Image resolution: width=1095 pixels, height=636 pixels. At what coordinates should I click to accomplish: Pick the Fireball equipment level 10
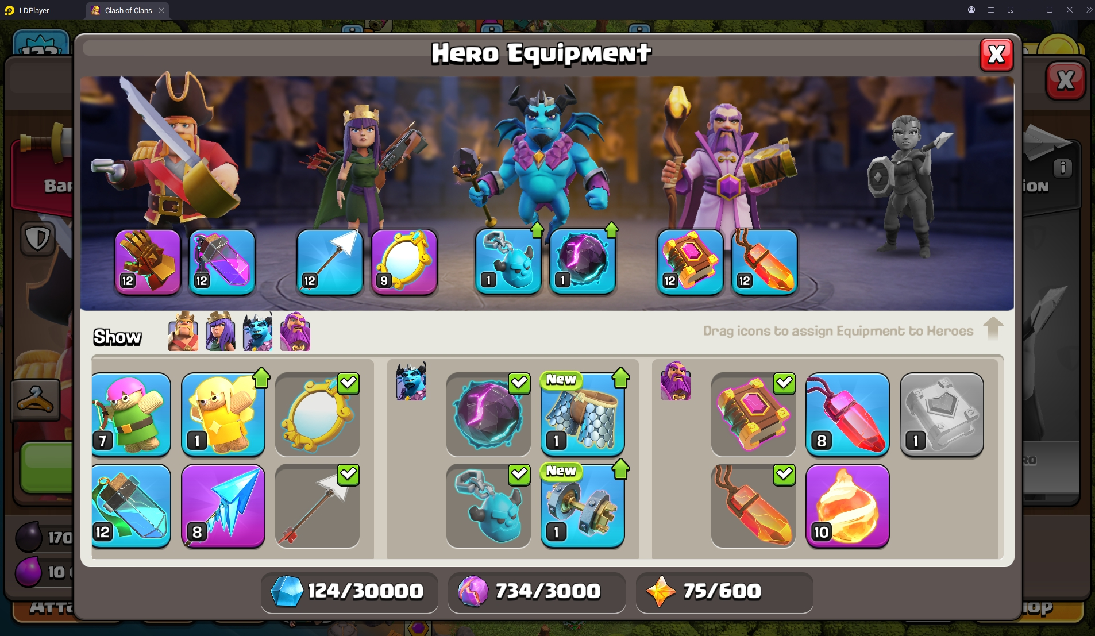point(847,506)
